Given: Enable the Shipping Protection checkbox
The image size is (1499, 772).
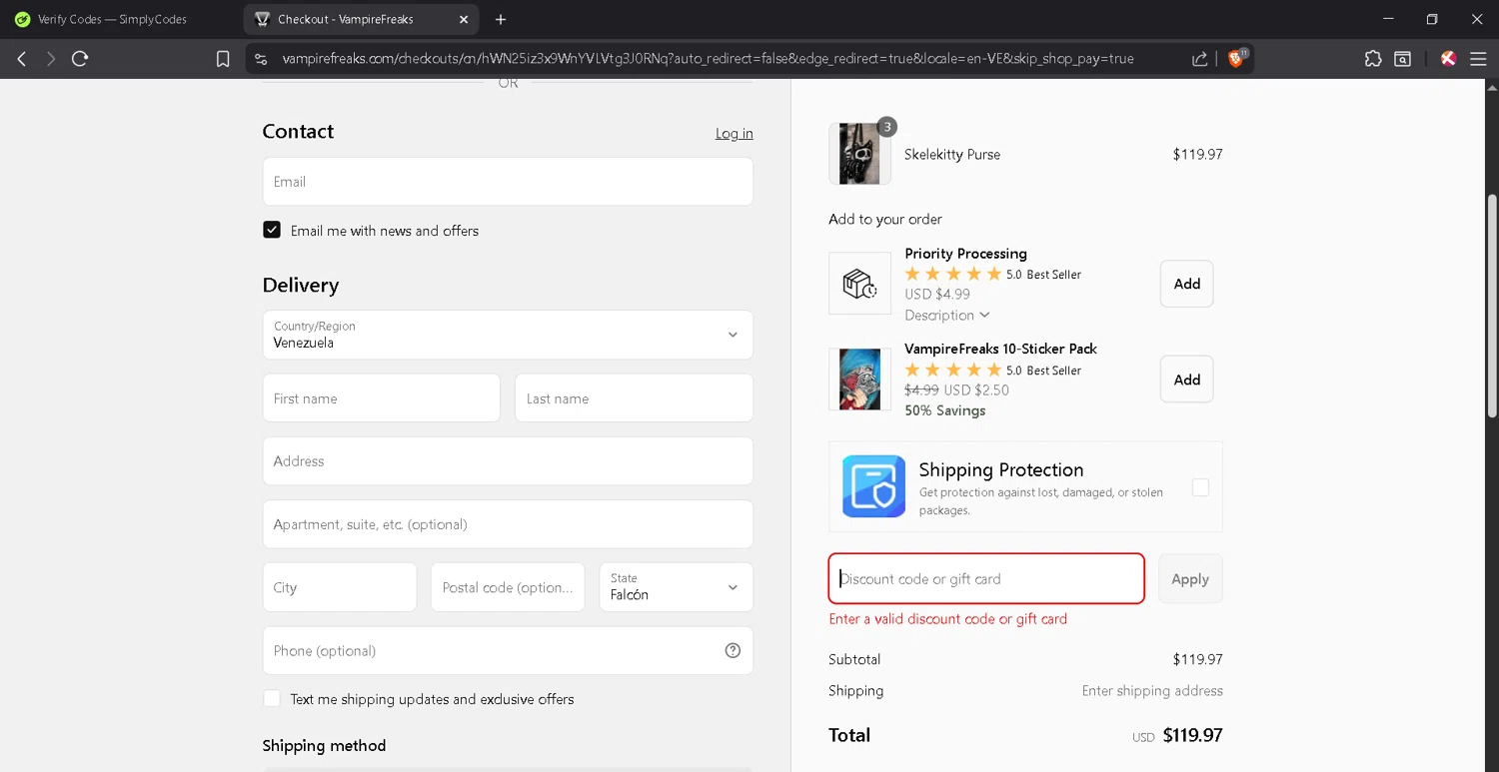Looking at the screenshot, I should tap(1200, 487).
